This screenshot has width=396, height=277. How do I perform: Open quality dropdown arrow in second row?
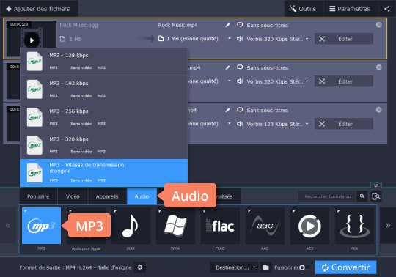point(229,81)
